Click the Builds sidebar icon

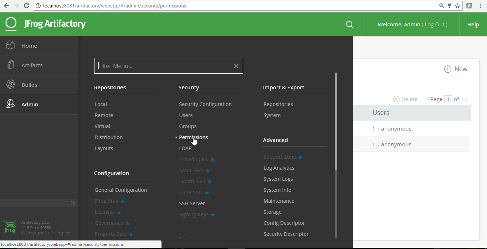point(11,85)
